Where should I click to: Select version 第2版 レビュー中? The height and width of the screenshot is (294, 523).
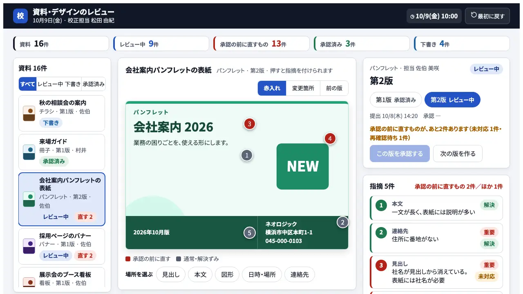452,100
